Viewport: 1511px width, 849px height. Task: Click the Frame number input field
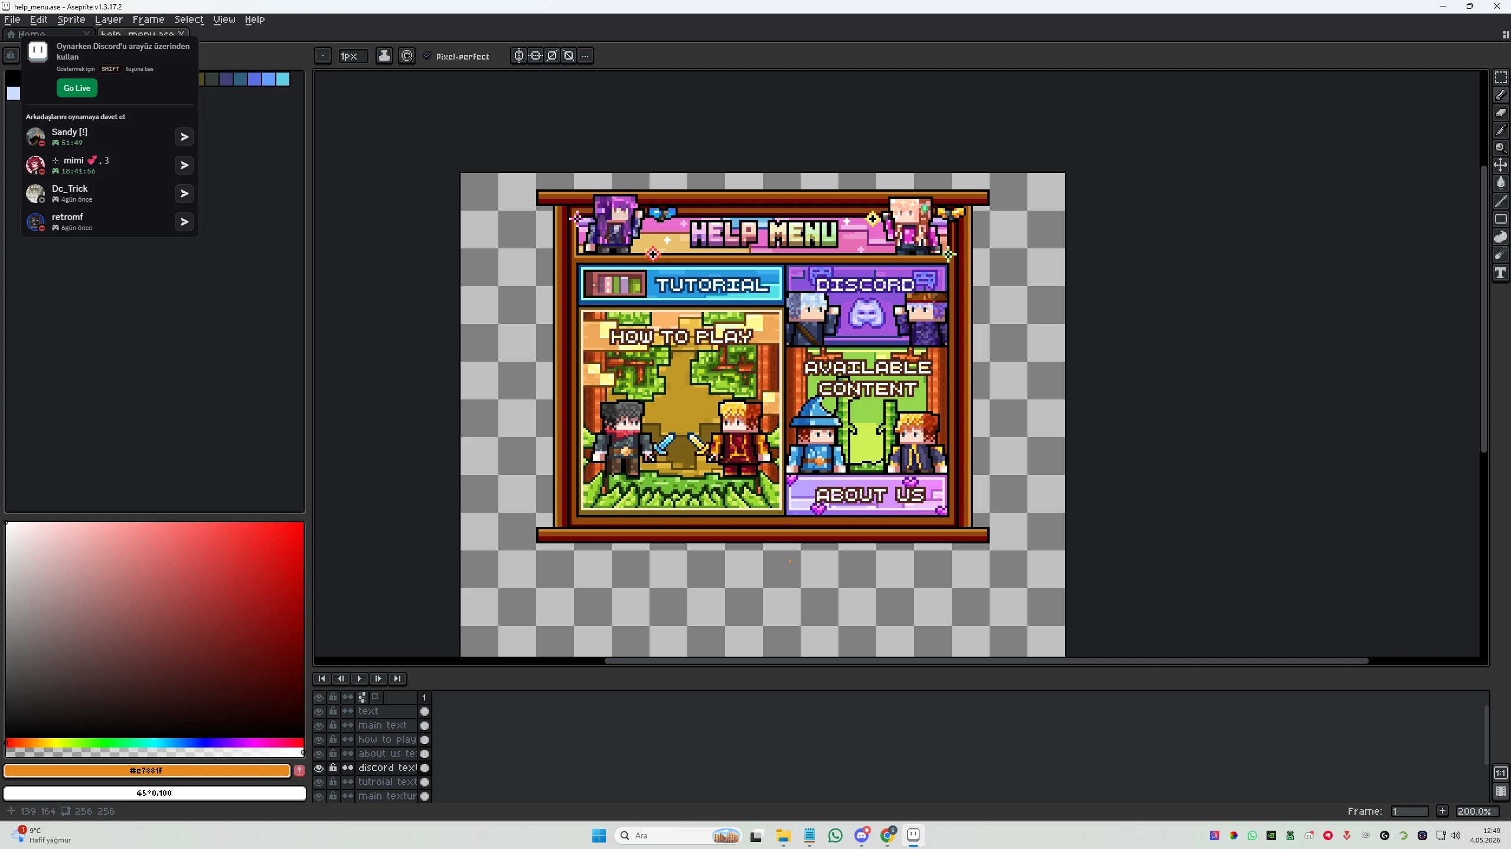1409,811
